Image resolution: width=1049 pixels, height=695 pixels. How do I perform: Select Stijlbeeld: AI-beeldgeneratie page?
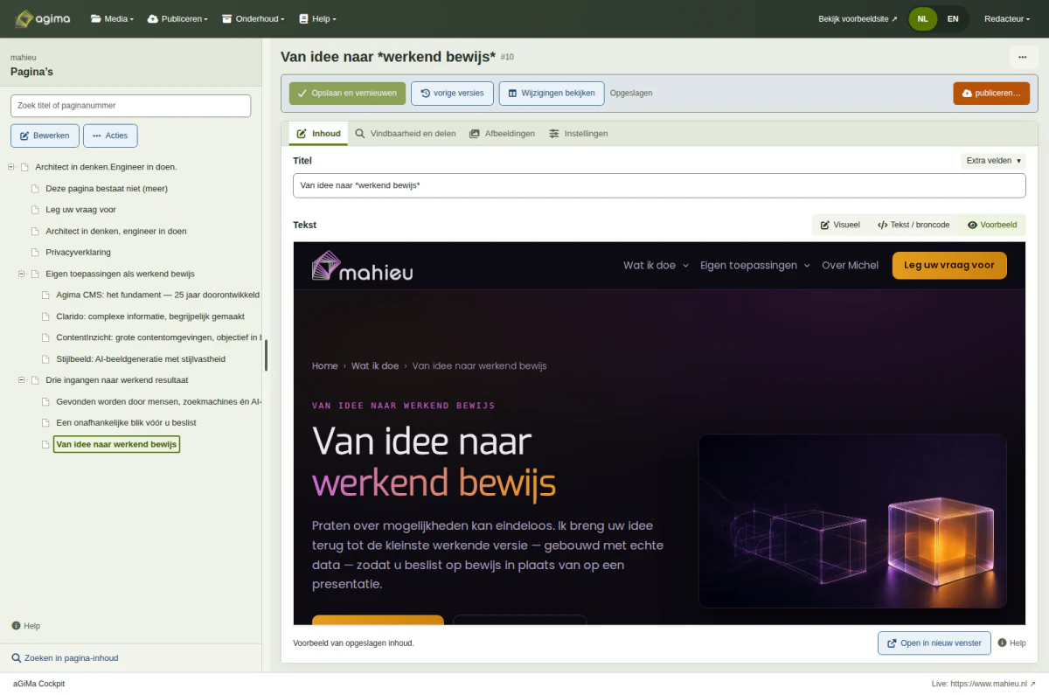click(x=141, y=358)
